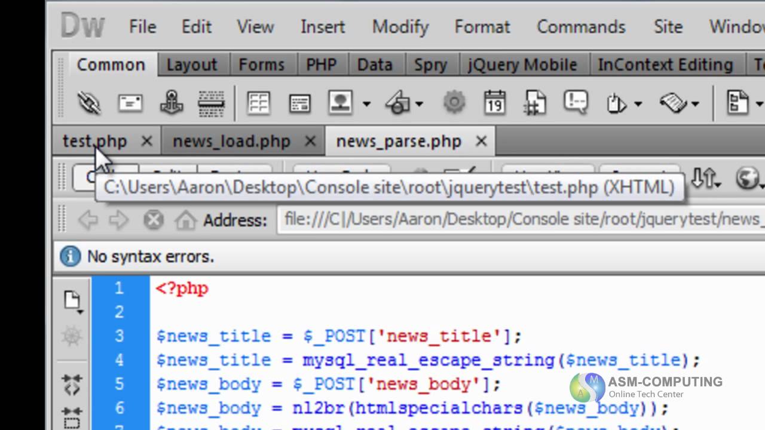
Task: Click the '<?php' opening tag on line 1
Action: 182,288
